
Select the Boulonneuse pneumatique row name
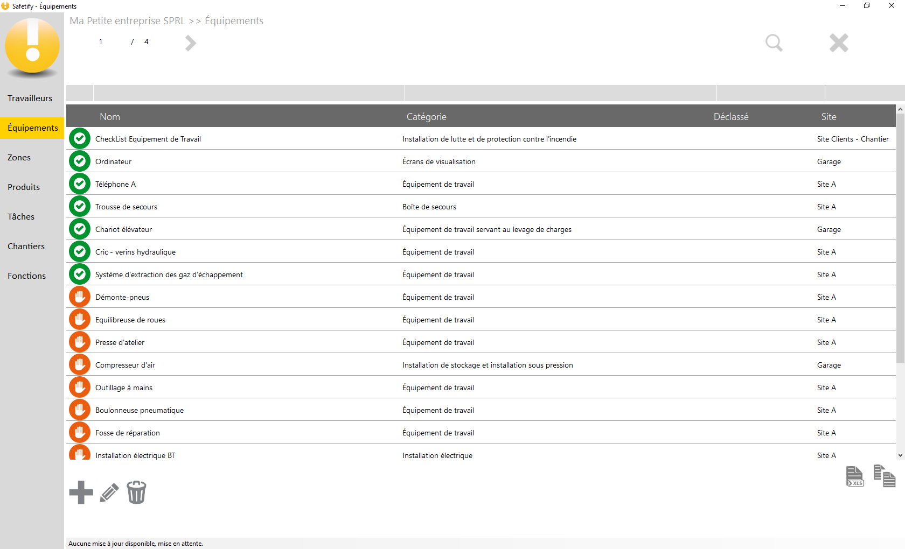coord(140,411)
